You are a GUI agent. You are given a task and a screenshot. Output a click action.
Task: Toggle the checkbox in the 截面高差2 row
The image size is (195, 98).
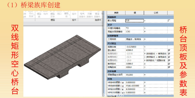(x=169, y=57)
